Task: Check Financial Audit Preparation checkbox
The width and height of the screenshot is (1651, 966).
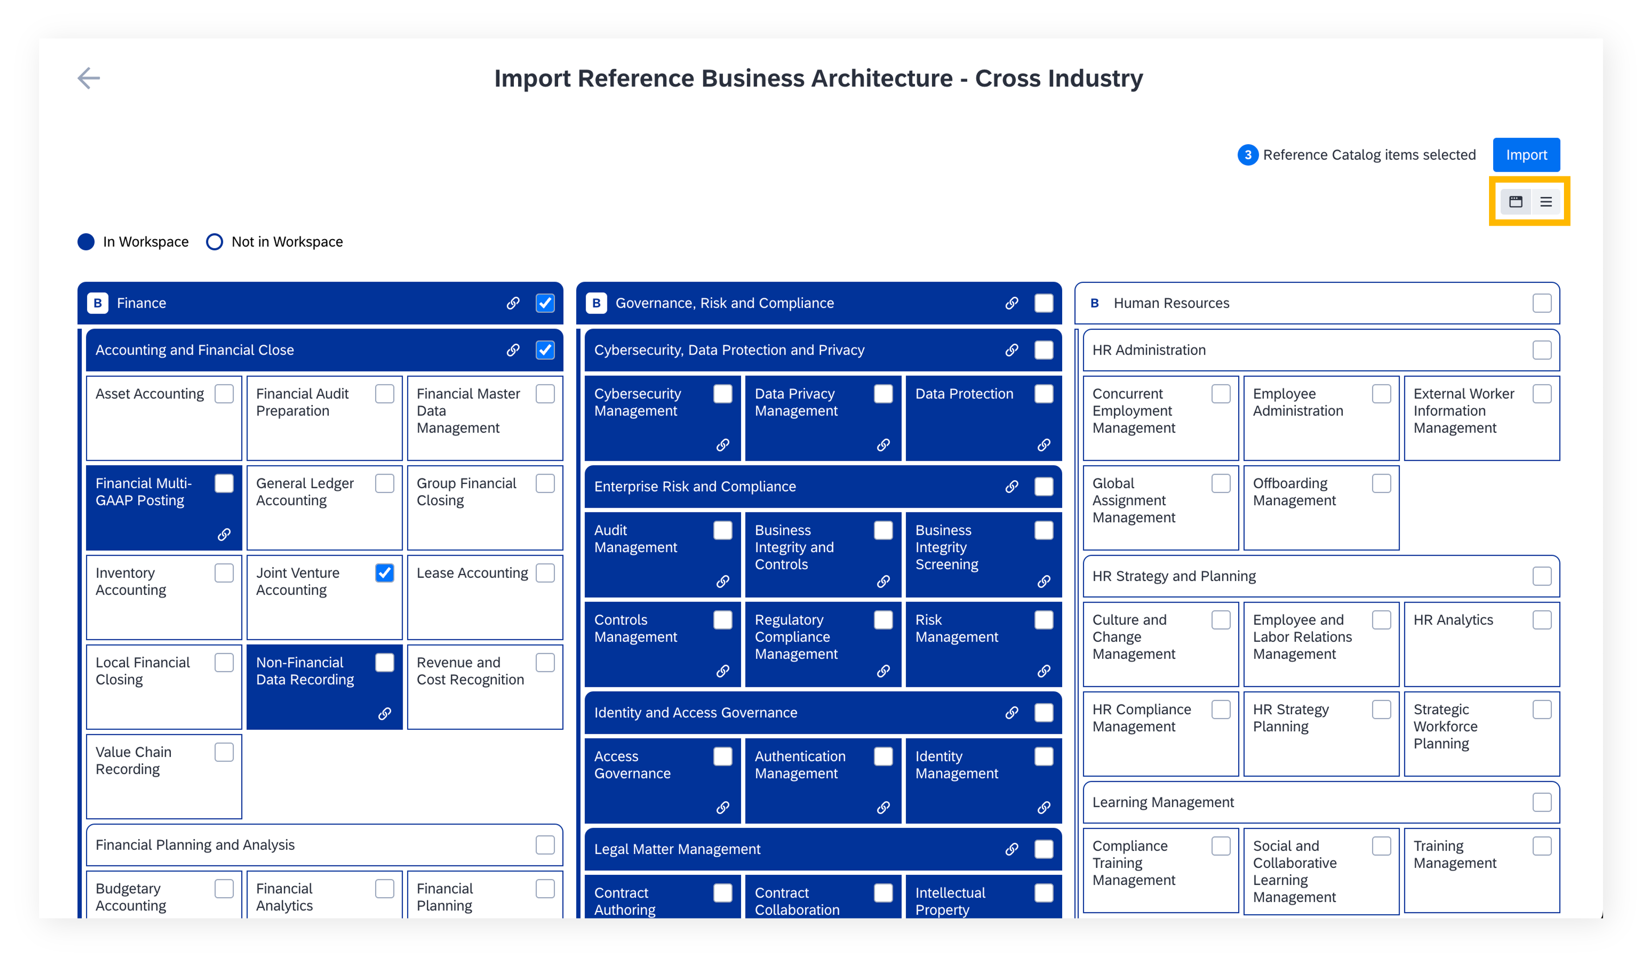Action: [x=384, y=394]
